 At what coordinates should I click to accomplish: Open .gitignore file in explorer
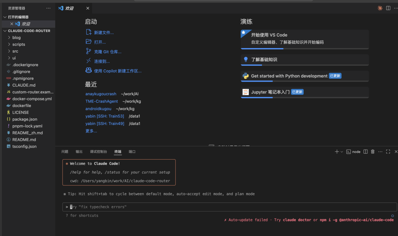21,72
